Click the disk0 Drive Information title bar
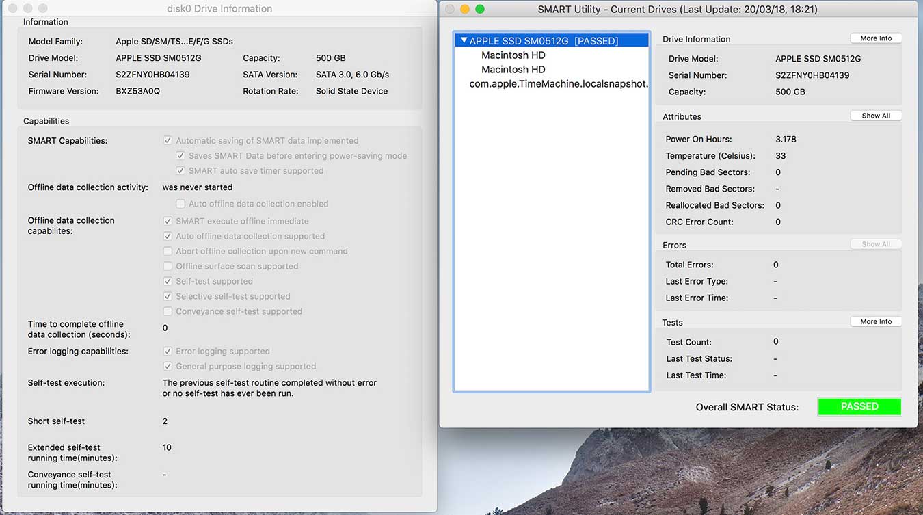Viewport: 923px width, 515px height. tap(219, 9)
